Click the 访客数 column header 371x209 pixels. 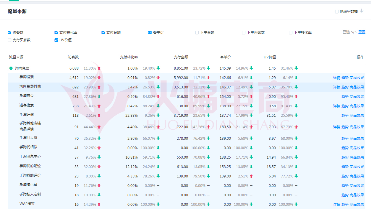pyautogui.click(x=73, y=57)
